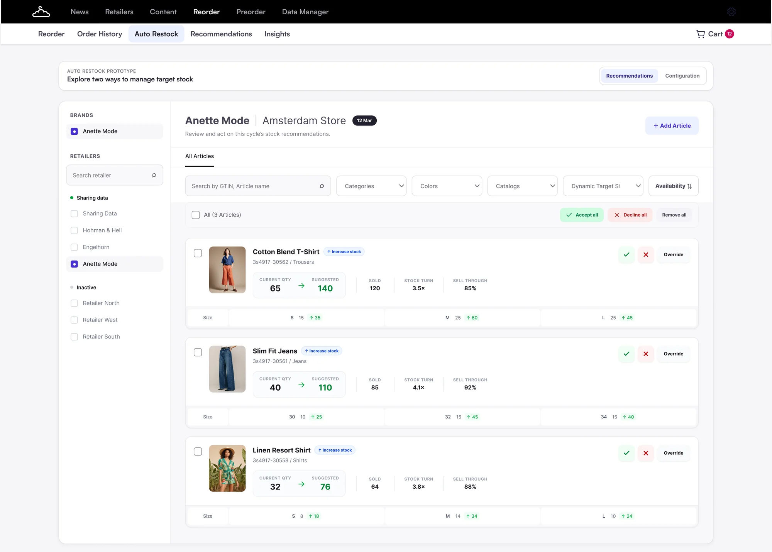
Task: Click the Add Article button
Action: 672,126
